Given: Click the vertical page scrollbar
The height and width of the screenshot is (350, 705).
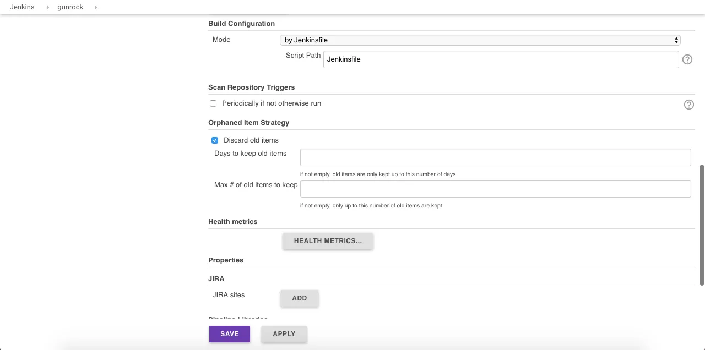Looking at the screenshot, I should tap(702, 225).
